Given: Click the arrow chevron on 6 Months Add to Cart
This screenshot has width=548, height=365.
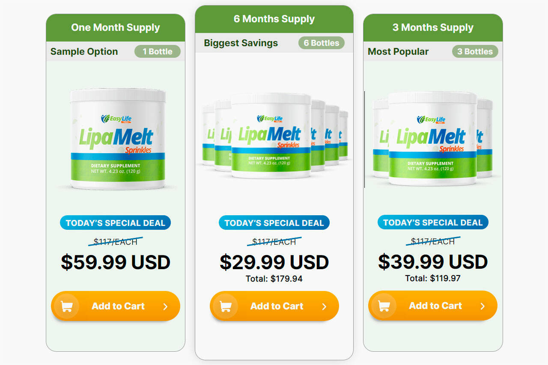Looking at the screenshot, I should (324, 306).
